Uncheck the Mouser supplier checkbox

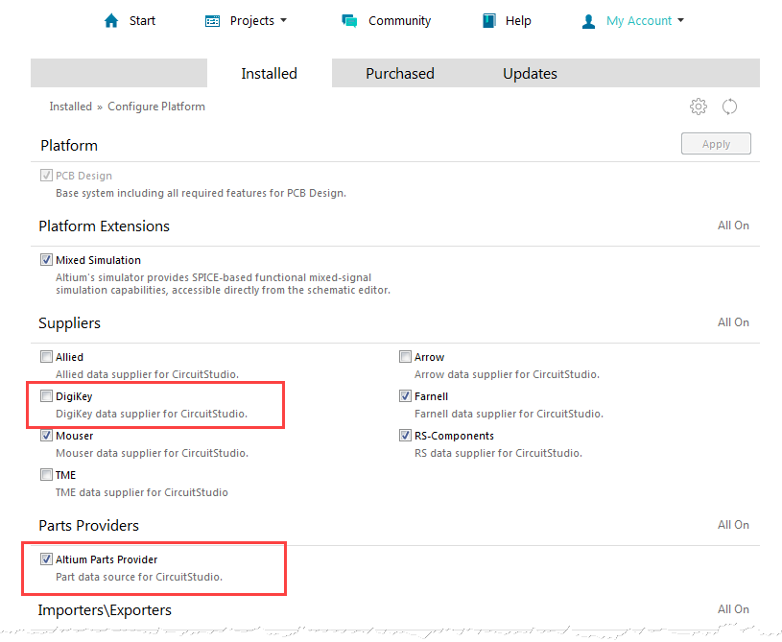point(47,436)
